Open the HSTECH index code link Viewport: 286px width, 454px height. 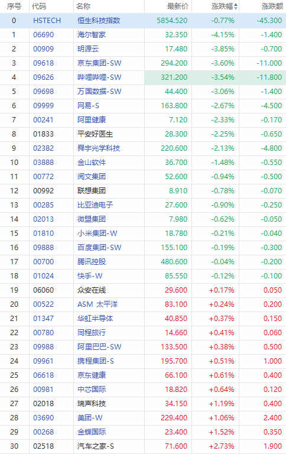coord(47,21)
